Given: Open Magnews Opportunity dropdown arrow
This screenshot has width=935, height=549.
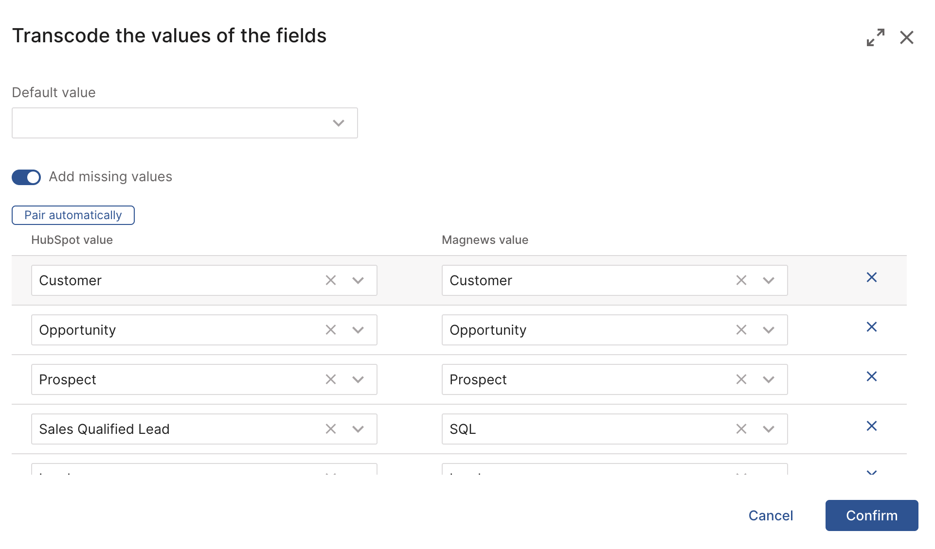Looking at the screenshot, I should click(x=768, y=330).
